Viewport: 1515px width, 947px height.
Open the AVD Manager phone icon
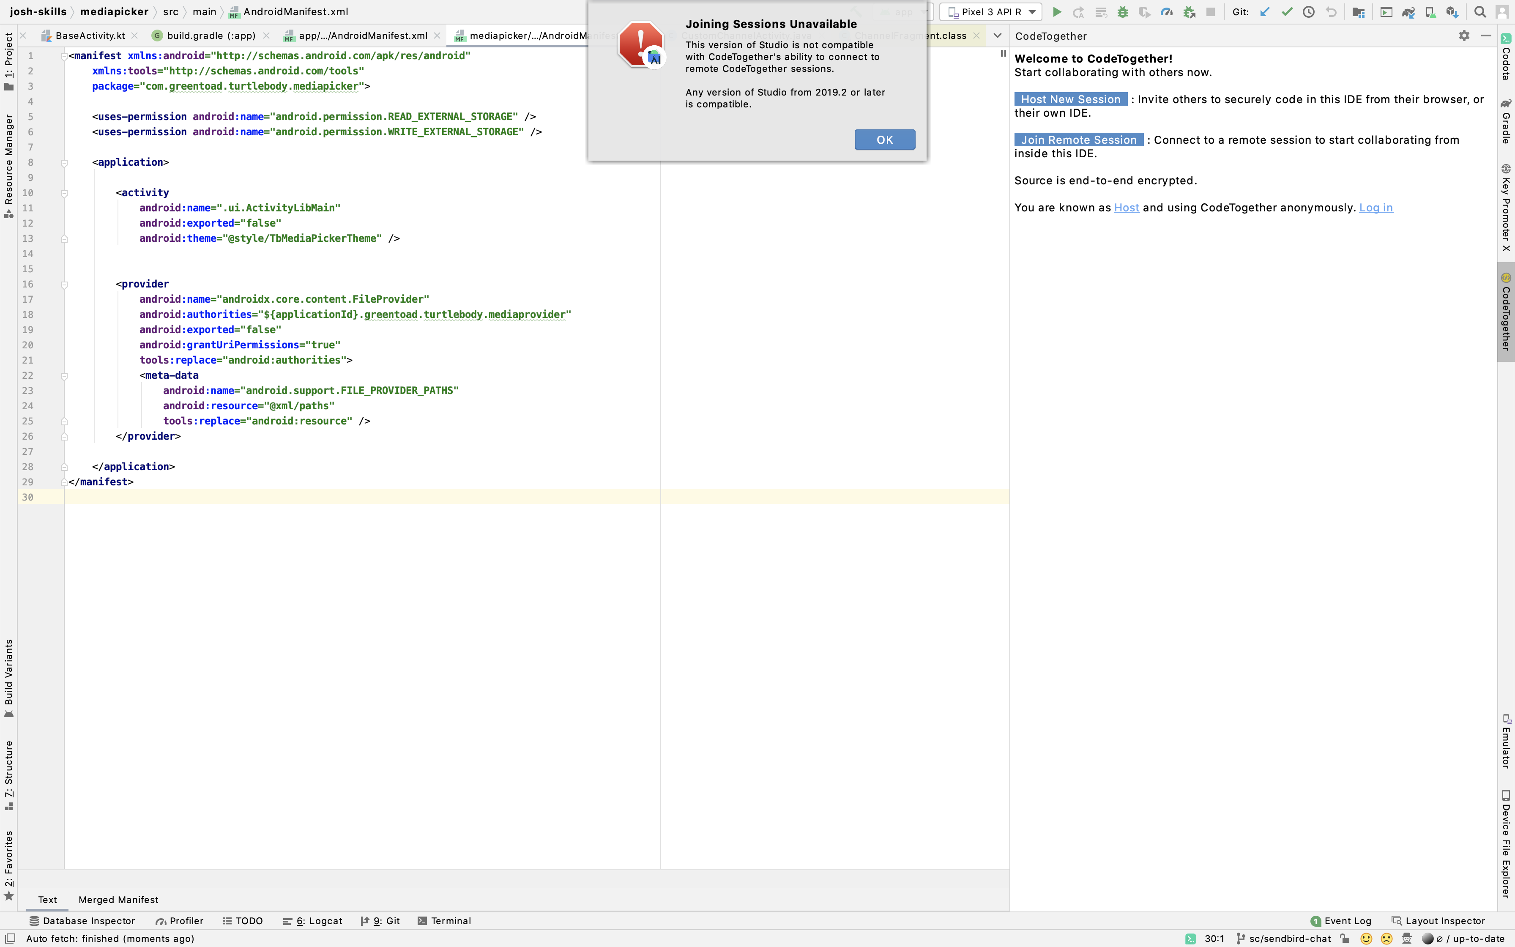click(1430, 12)
